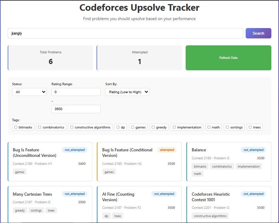Focus the handle input containing jiangly
The image size is (279, 223).
tap(125, 33)
